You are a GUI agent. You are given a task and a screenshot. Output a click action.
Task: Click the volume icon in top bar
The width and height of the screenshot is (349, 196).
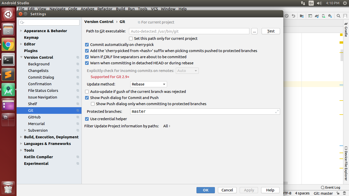click(319, 3)
